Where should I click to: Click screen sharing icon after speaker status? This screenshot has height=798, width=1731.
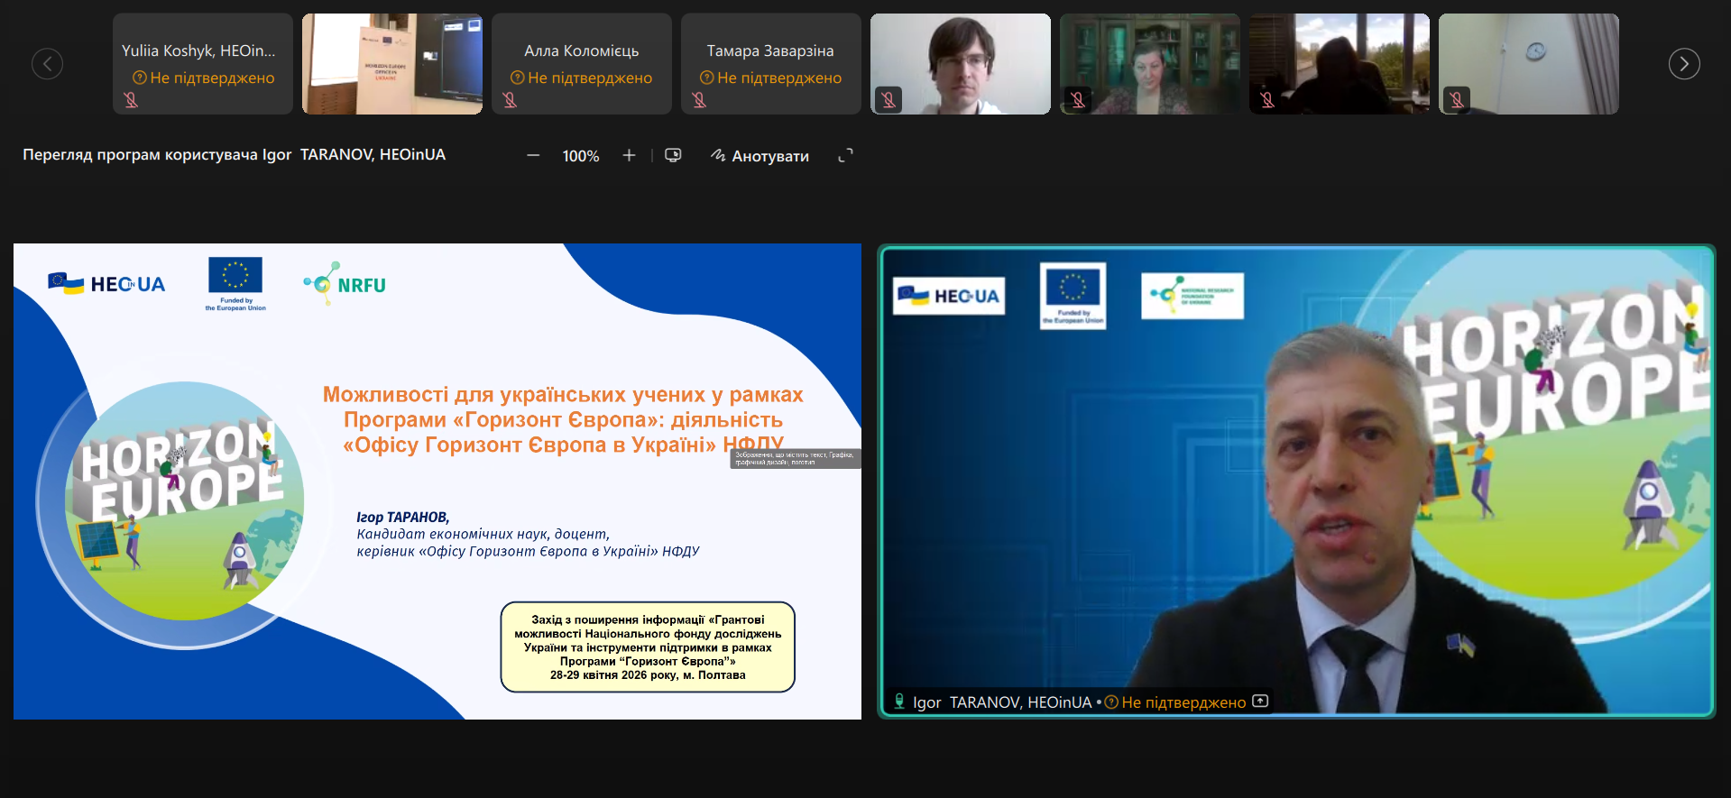1261,702
